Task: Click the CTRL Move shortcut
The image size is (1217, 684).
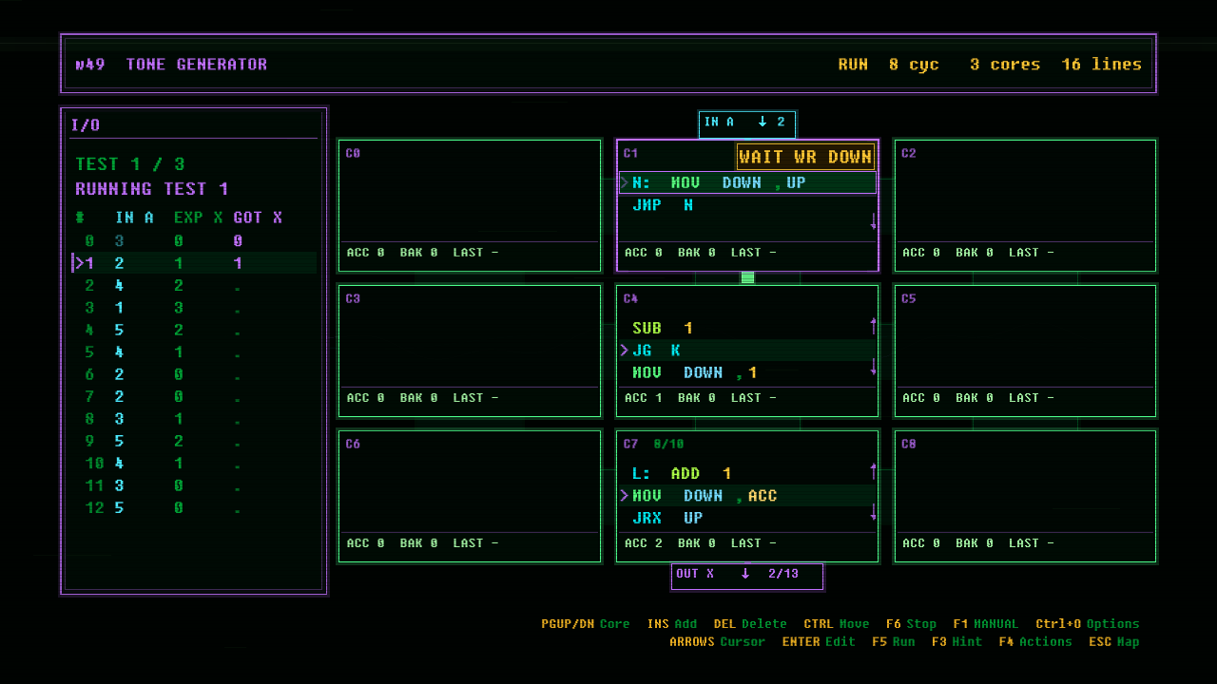Action: (837, 624)
